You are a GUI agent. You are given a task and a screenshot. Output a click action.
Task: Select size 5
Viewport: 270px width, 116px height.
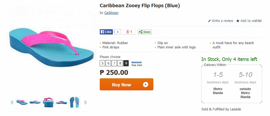pos(102,63)
